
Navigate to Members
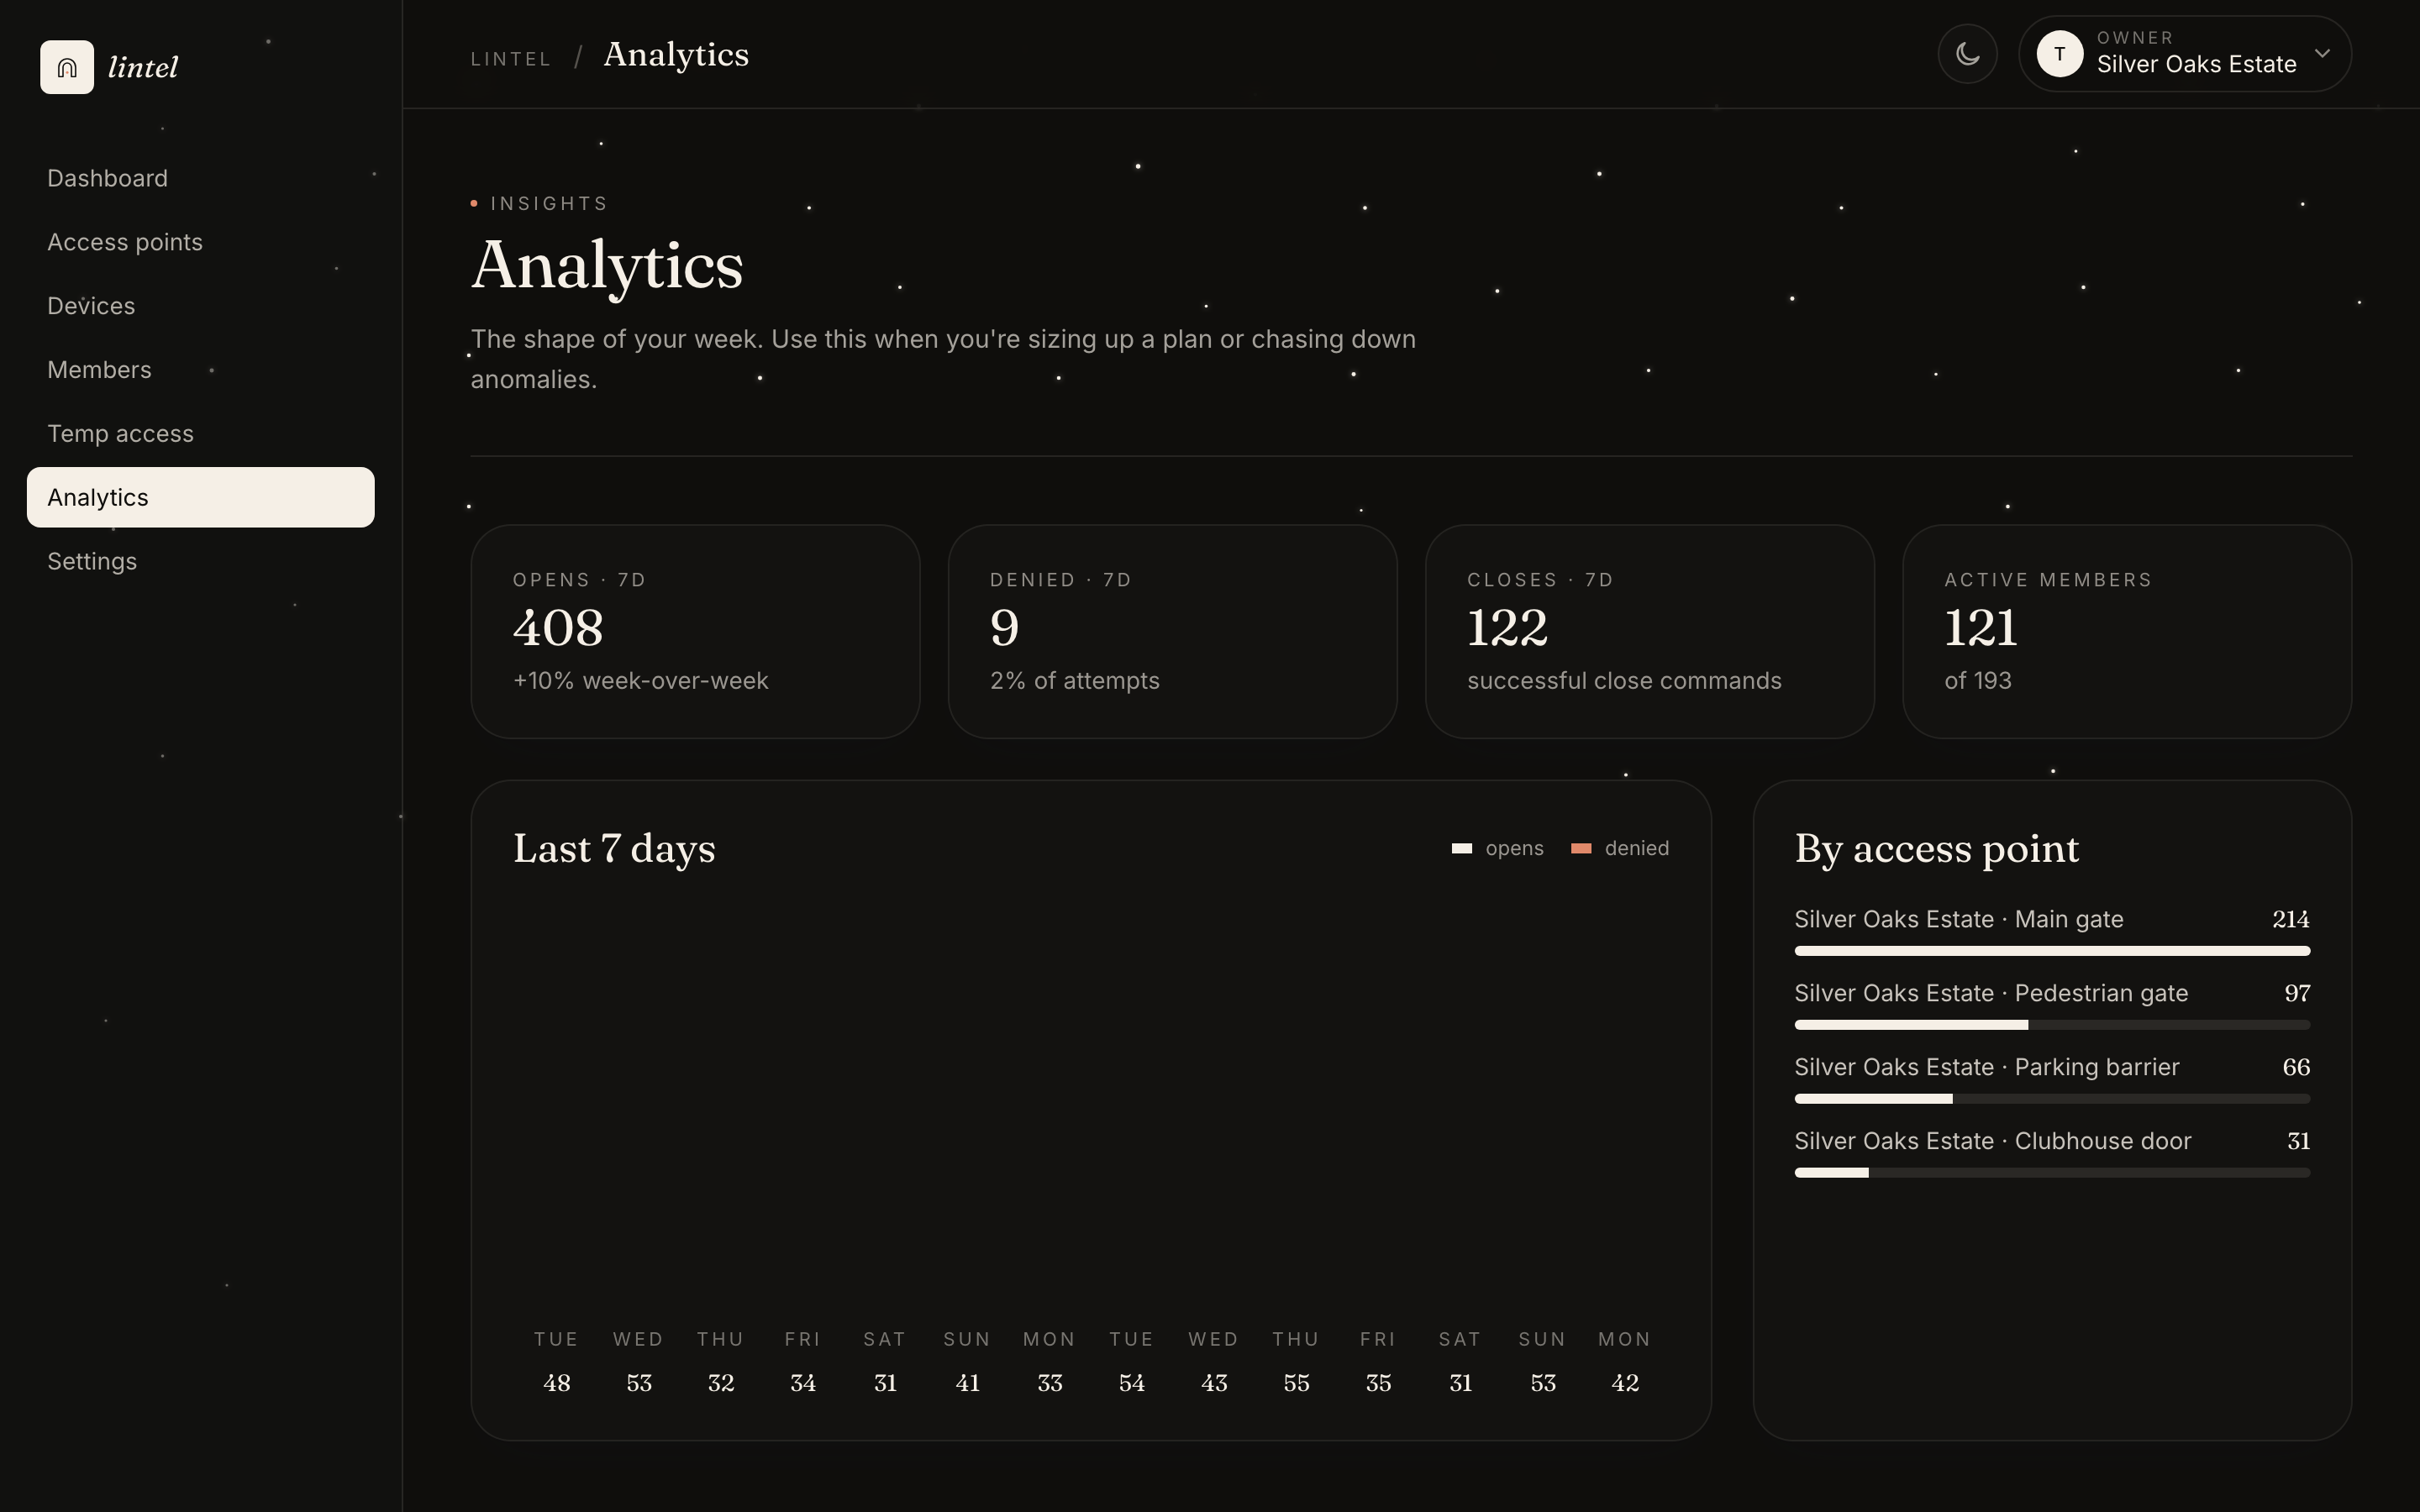point(200,370)
